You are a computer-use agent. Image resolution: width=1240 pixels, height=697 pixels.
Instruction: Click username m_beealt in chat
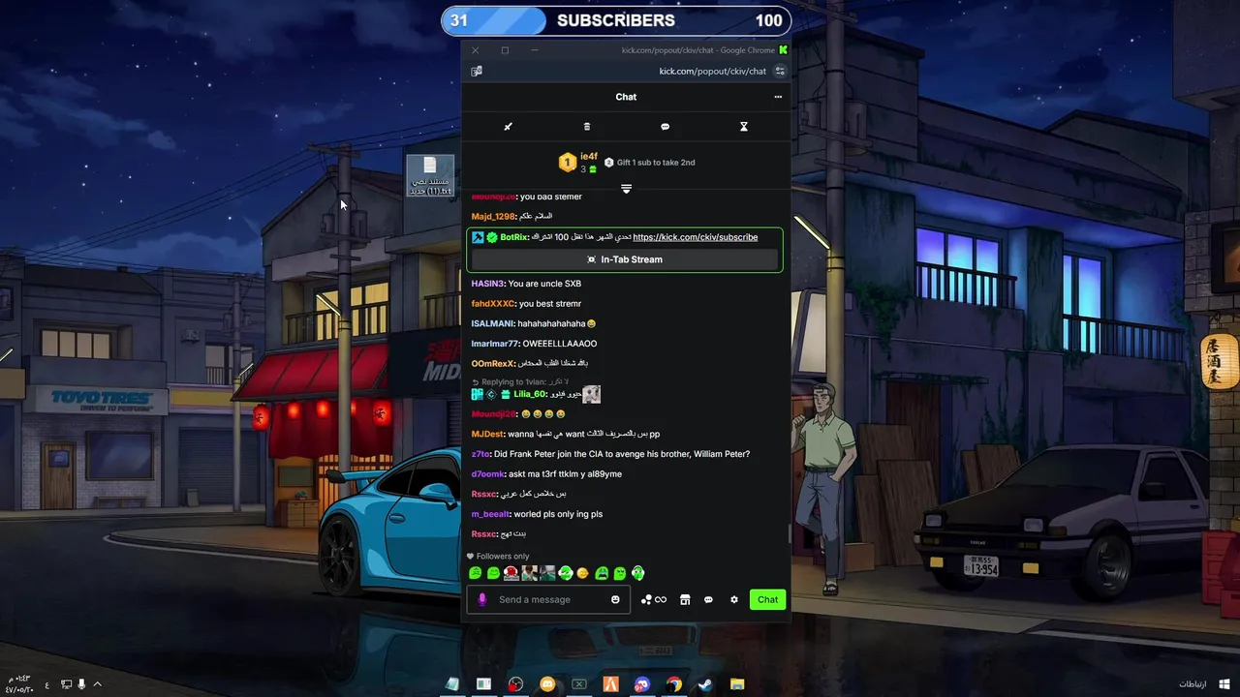(490, 514)
